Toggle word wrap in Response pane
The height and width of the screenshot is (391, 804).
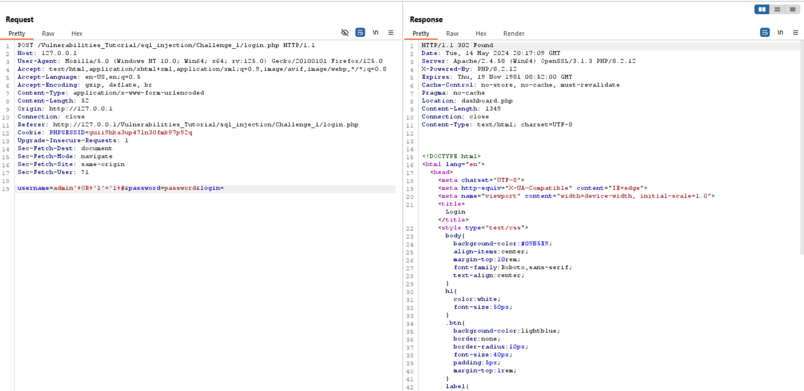tap(765, 33)
